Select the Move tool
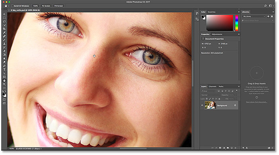Viewport: 279px width, 155px height. click(4, 14)
